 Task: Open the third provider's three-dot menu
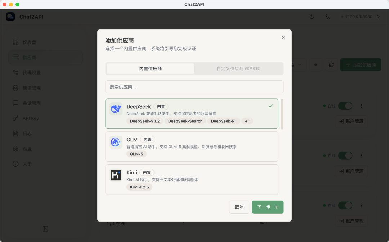pyautogui.click(x=362, y=205)
